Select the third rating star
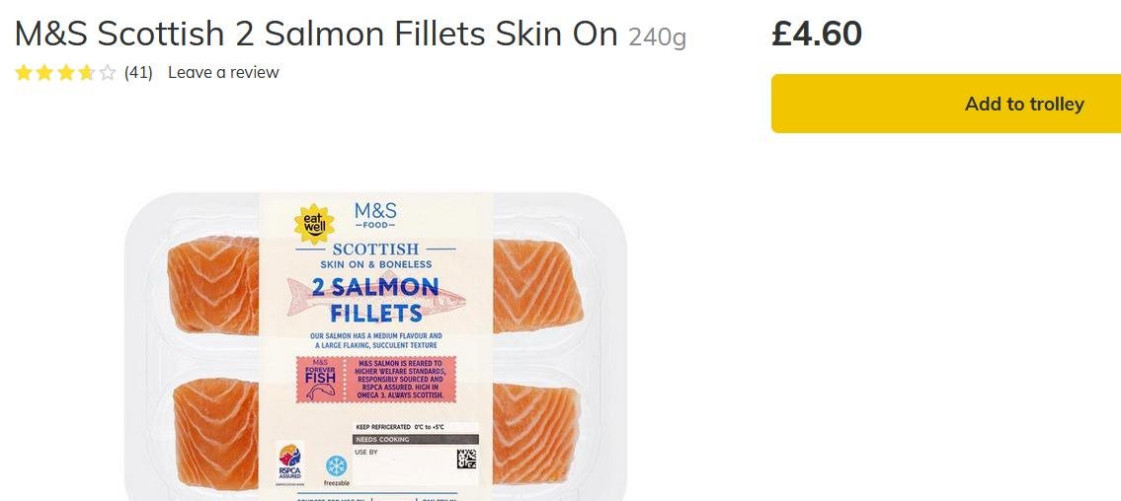This screenshot has height=501, width=1121. pos(65,72)
